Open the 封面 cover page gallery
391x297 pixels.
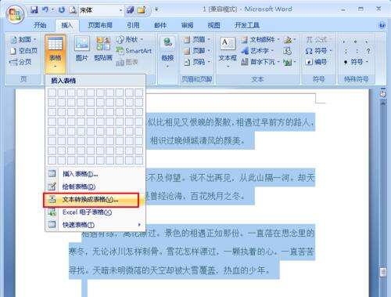(23, 39)
